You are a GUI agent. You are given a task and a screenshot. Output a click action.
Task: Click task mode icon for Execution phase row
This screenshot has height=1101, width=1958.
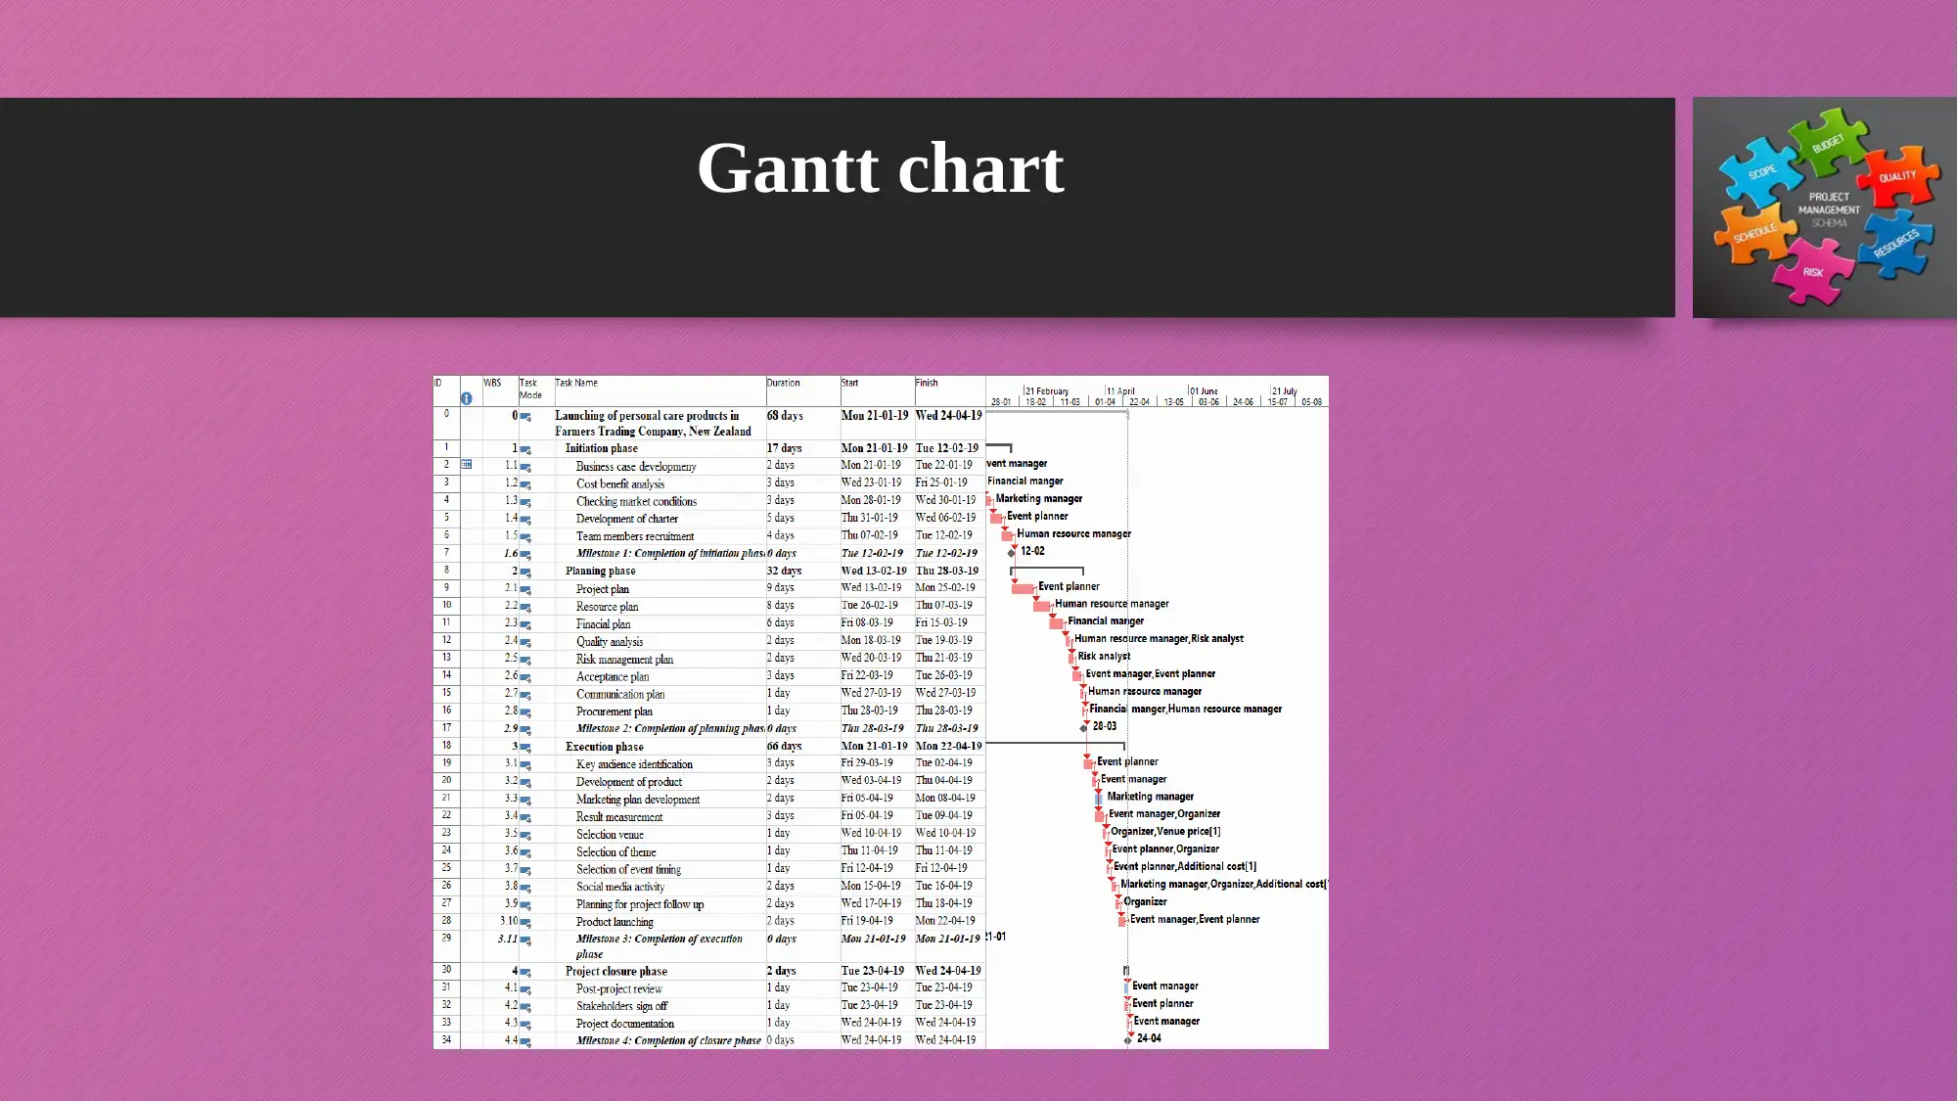[525, 748]
